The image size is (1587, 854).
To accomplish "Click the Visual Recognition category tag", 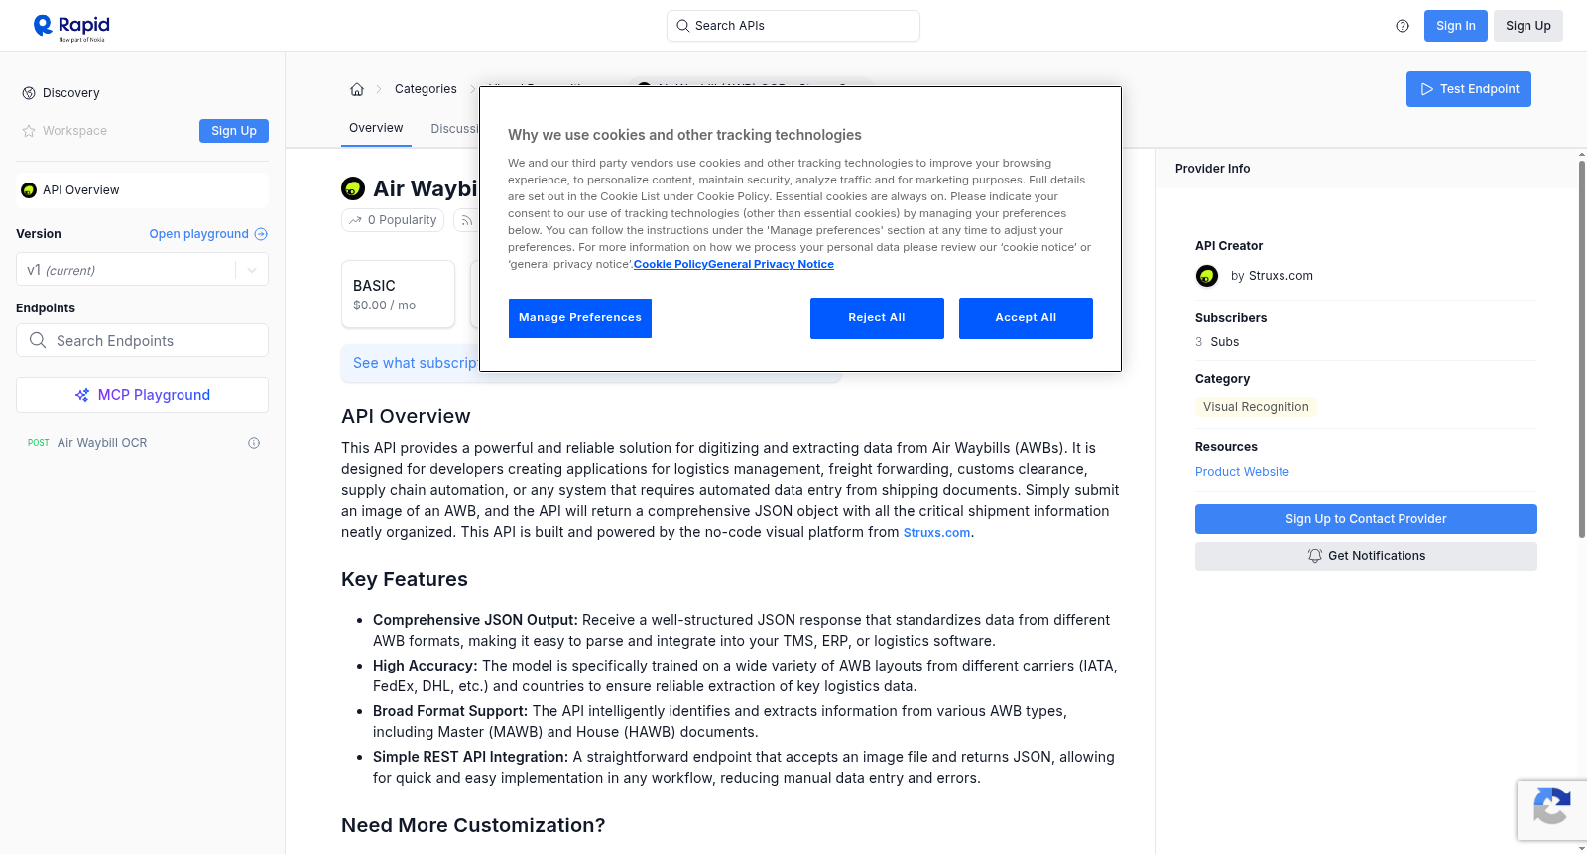I will (x=1256, y=407).
